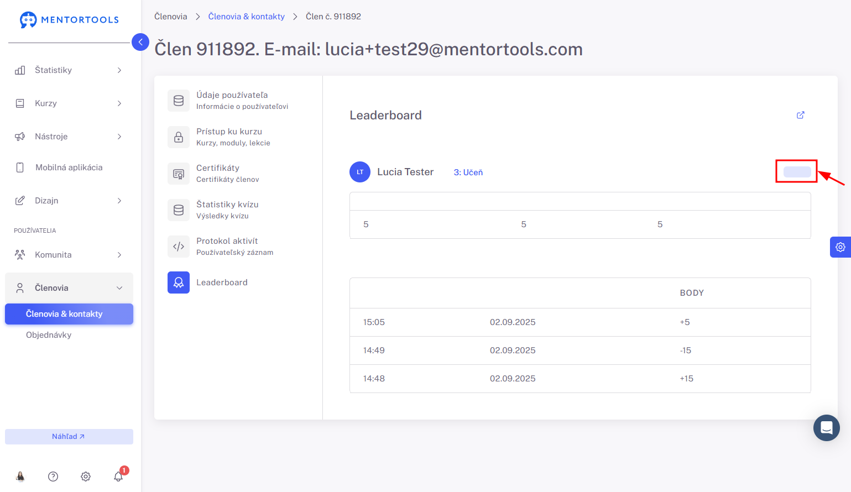Click the MentorTools logo

(x=69, y=20)
